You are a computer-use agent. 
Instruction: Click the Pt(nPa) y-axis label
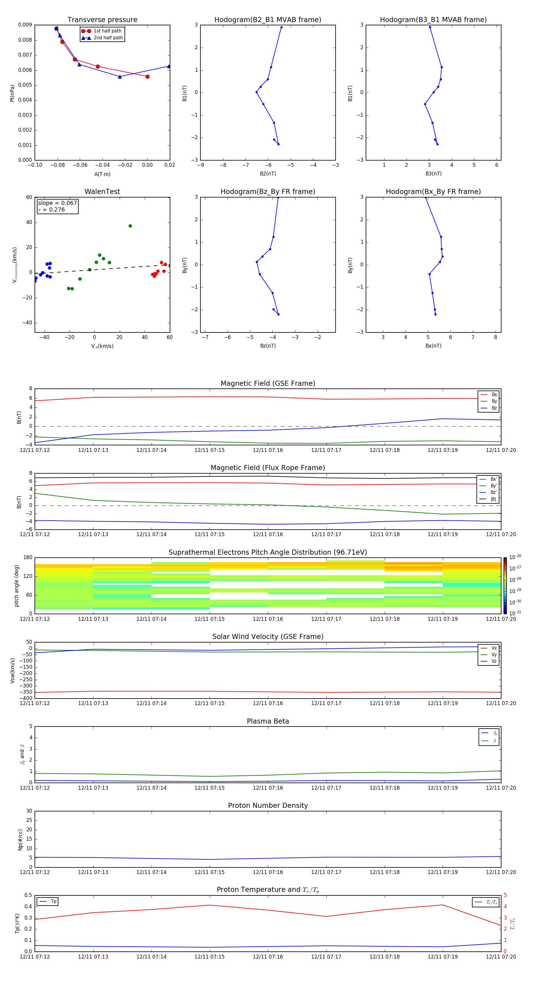pyautogui.click(x=12, y=93)
